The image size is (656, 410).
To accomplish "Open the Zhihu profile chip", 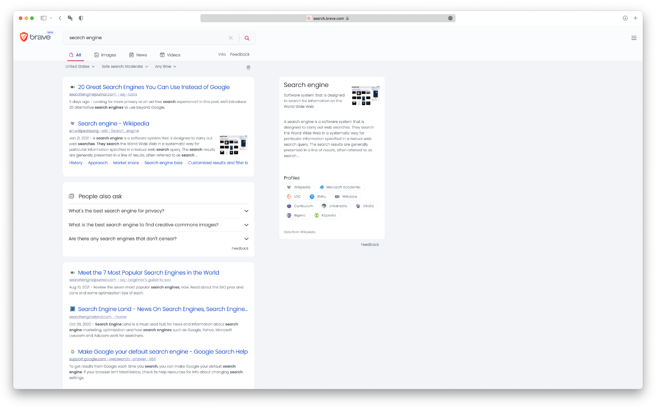I will (x=318, y=197).
